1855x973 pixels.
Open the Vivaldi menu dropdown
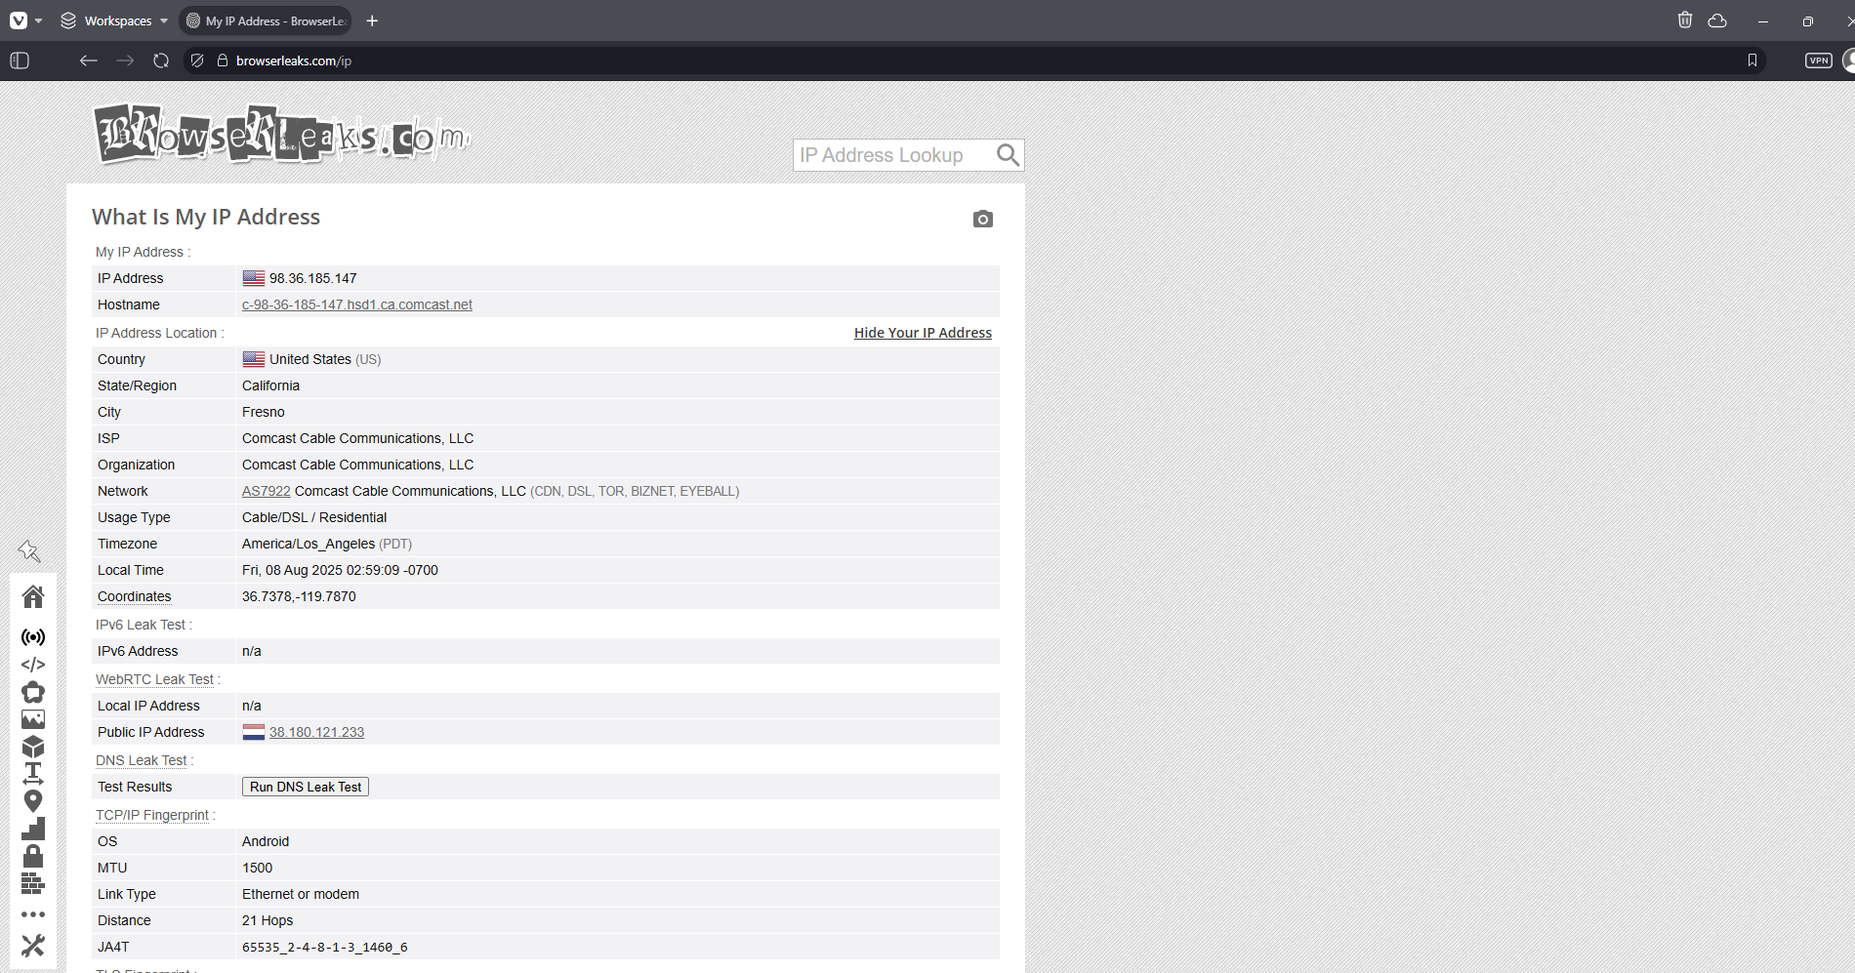coord(25,20)
